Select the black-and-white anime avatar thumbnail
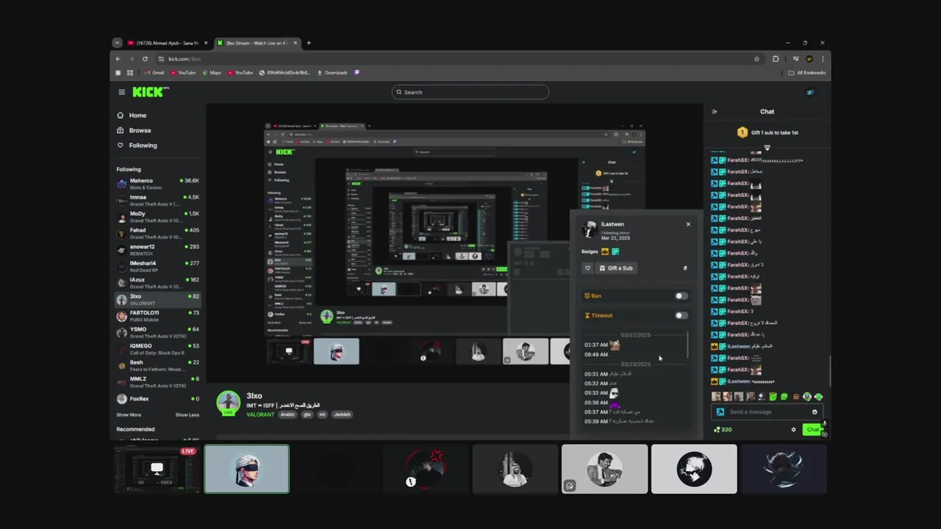Screen dimensions: 941x529 coord(694,469)
